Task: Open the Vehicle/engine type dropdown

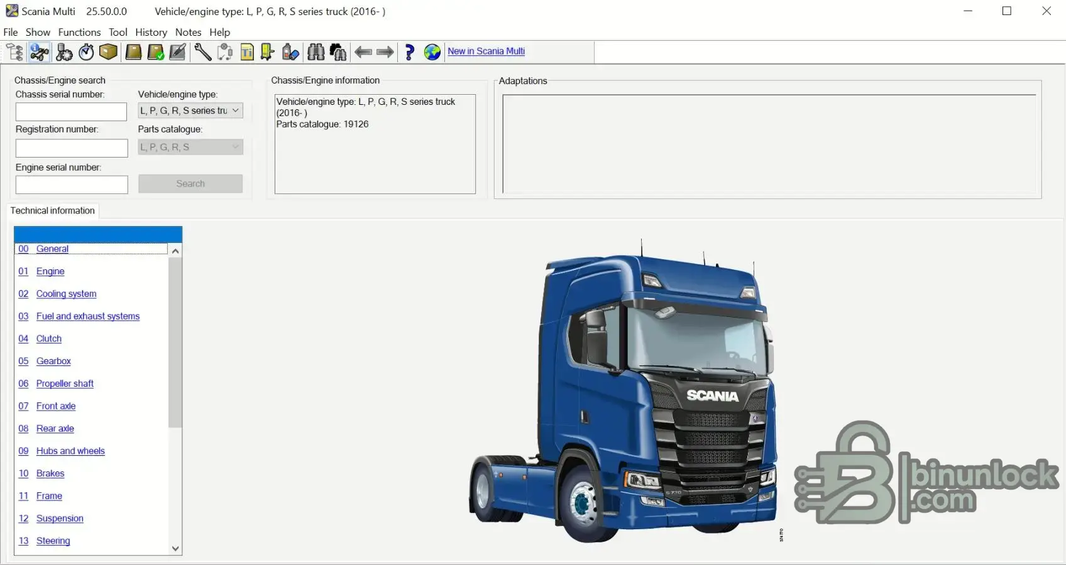Action: click(x=190, y=110)
